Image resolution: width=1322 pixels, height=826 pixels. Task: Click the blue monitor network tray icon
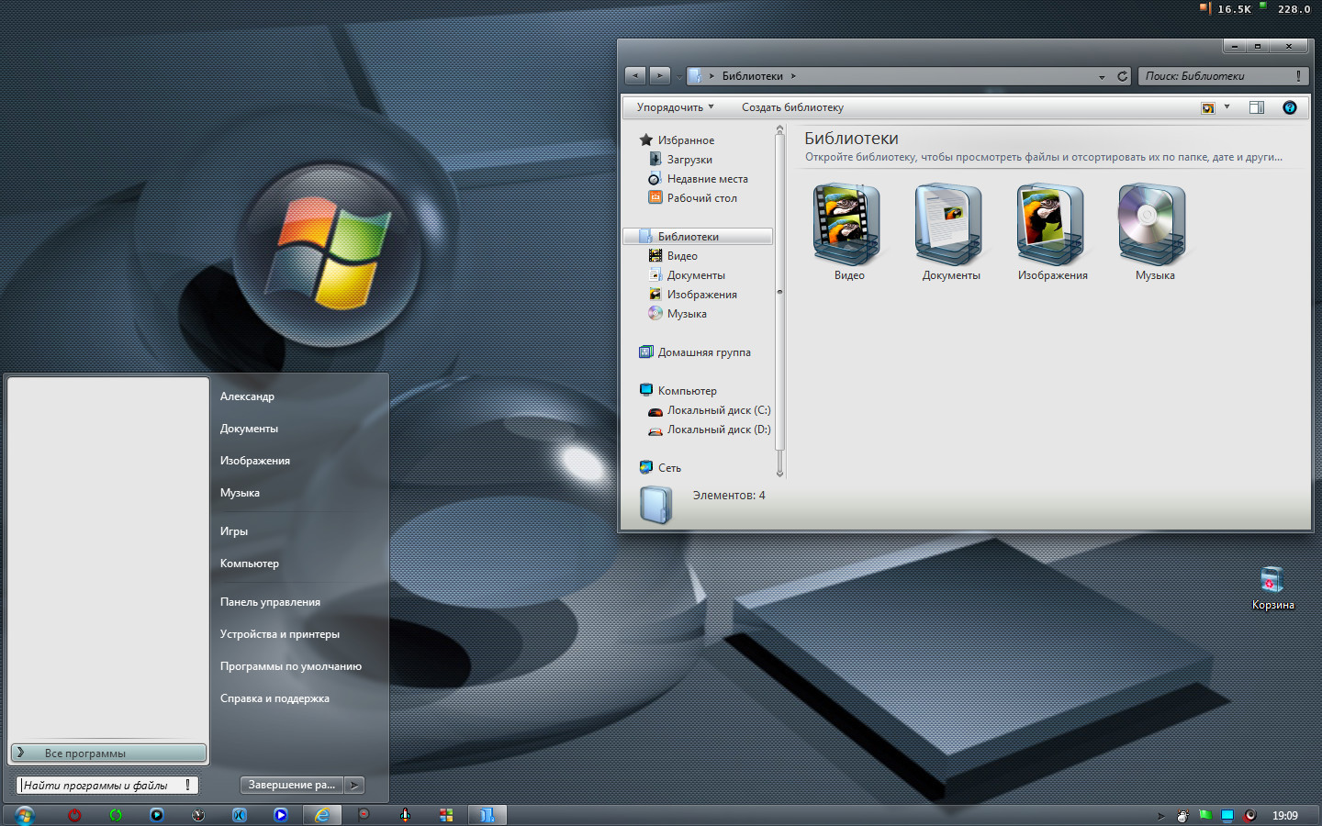click(x=1227, y=815)
